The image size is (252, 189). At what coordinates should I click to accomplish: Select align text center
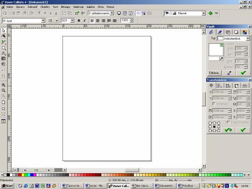97,21
